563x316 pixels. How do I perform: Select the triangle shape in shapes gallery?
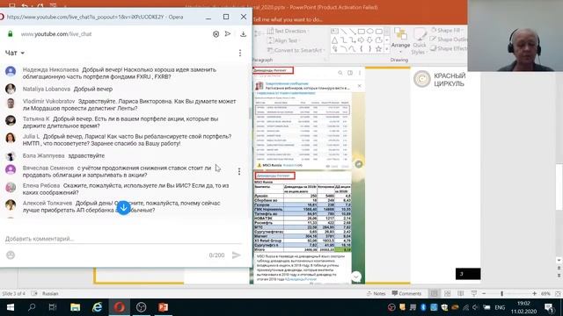click(334, 40)
